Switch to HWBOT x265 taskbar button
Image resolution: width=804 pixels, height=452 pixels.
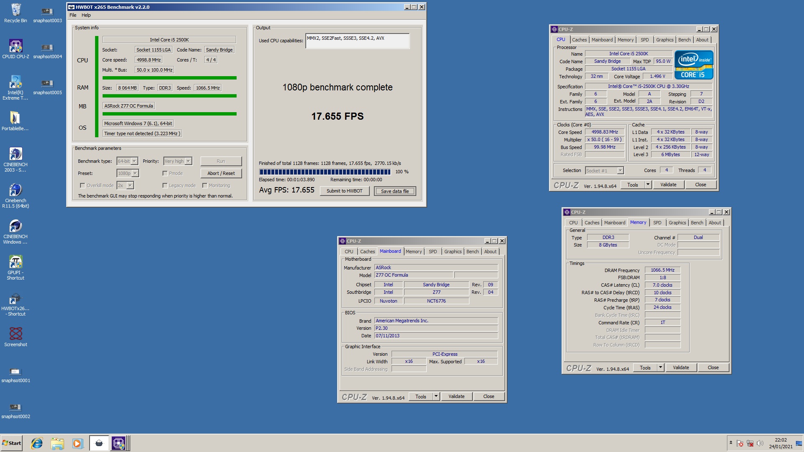point(99,443)
